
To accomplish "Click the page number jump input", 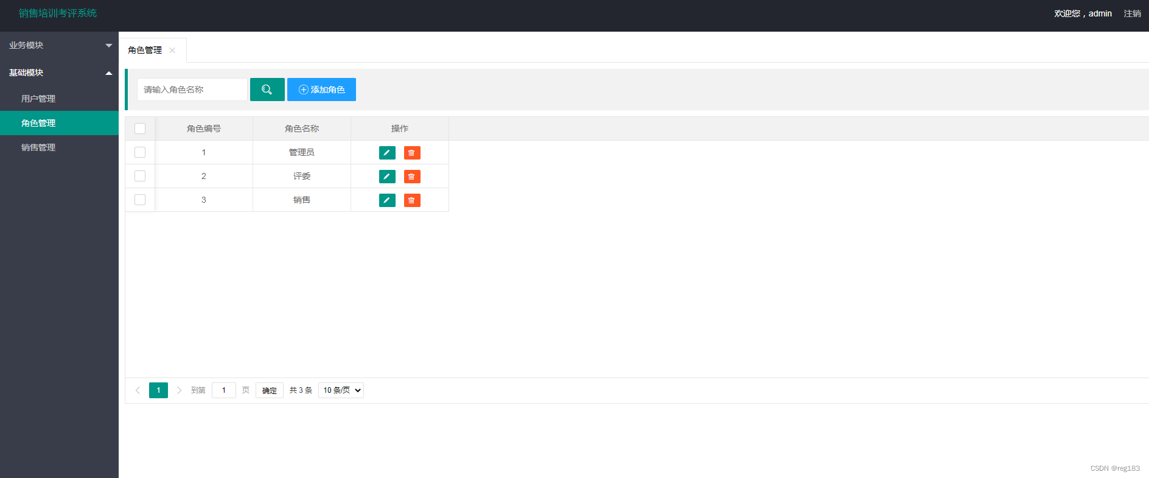I will [x=224, y=390].
